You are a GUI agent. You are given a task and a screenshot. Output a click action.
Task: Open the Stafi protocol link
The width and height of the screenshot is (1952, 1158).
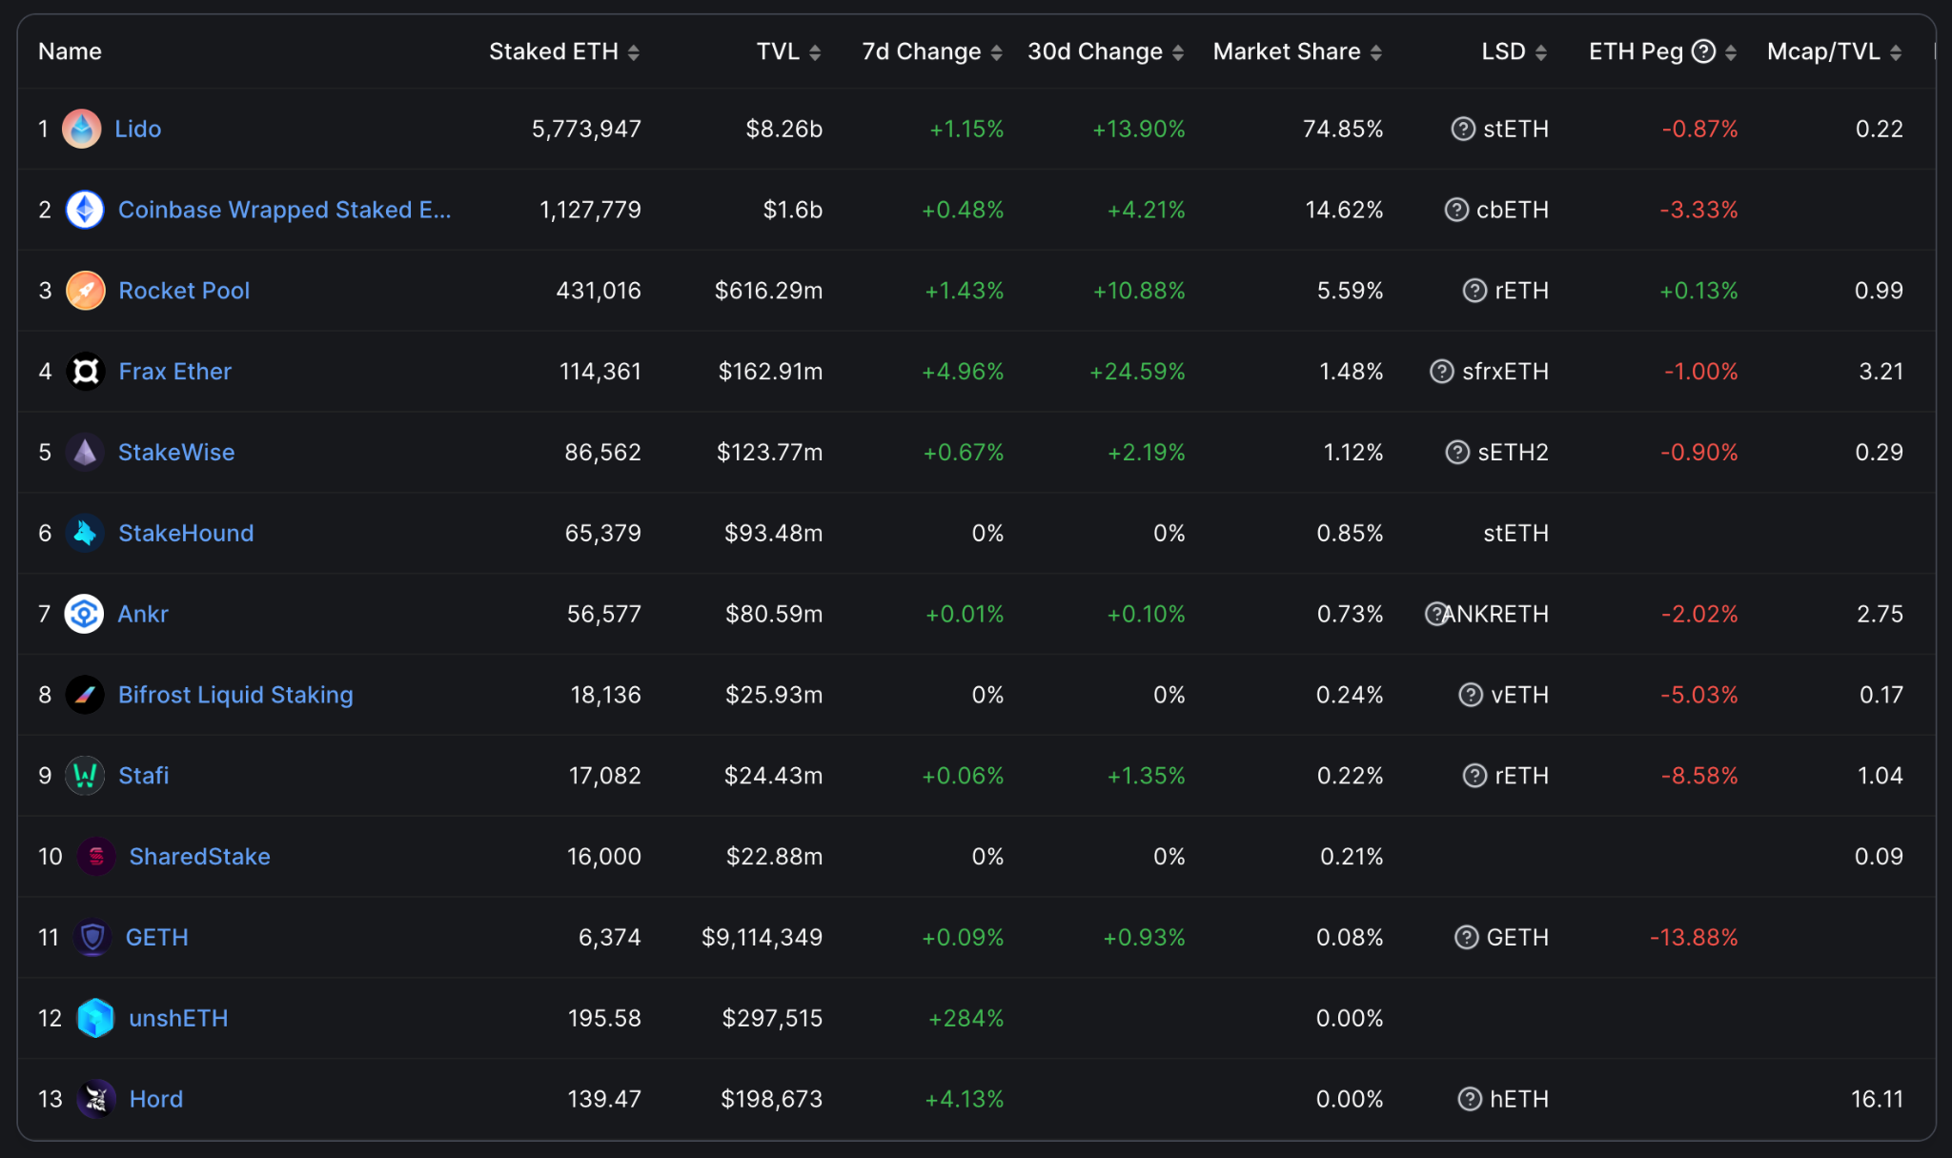pos(144,776)
